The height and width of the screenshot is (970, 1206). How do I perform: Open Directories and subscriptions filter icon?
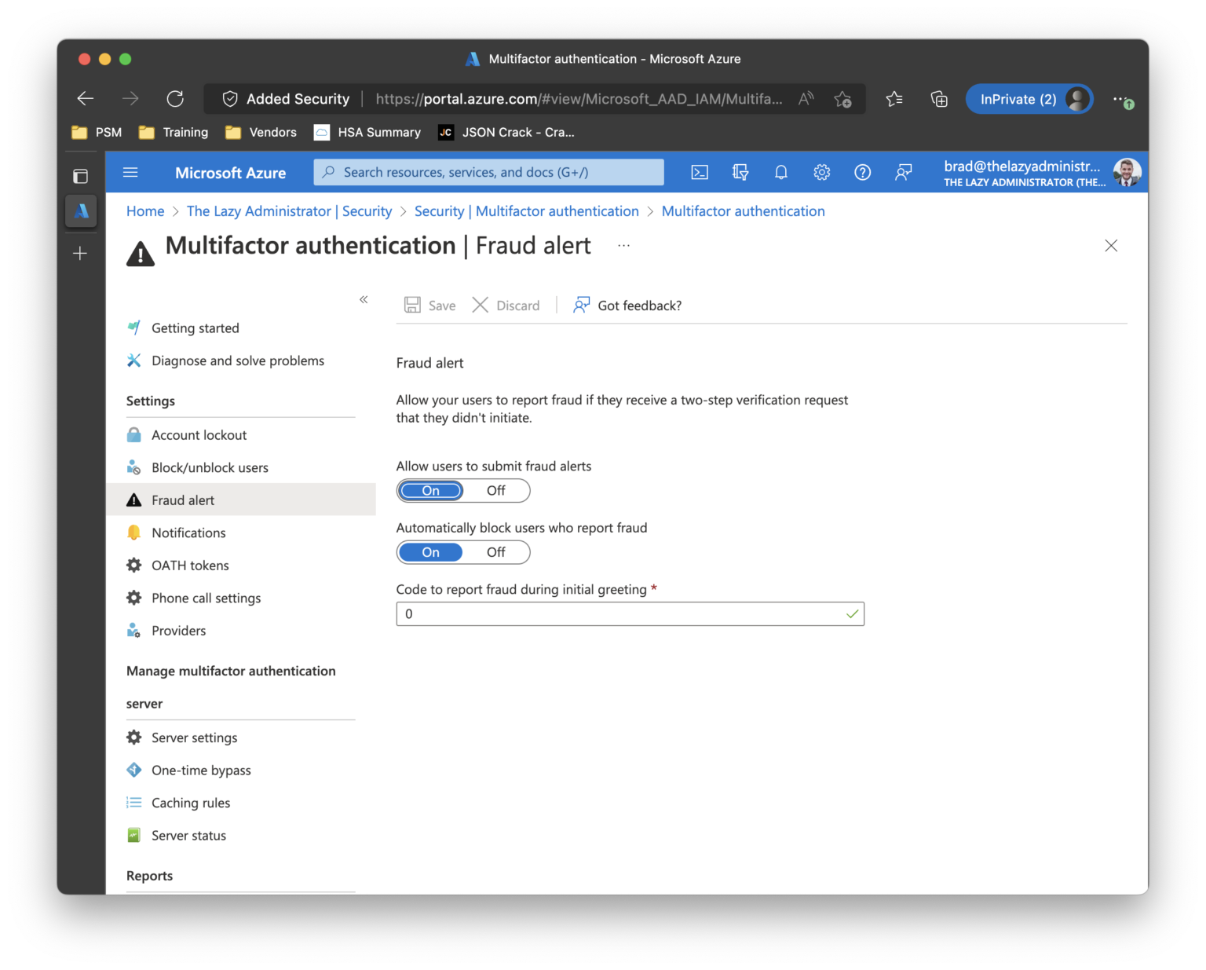pyautogui.click(x=740, y=172)
